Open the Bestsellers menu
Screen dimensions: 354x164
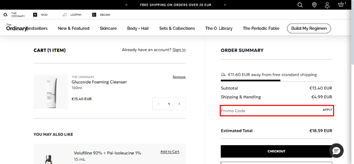(x=38, y=28)
